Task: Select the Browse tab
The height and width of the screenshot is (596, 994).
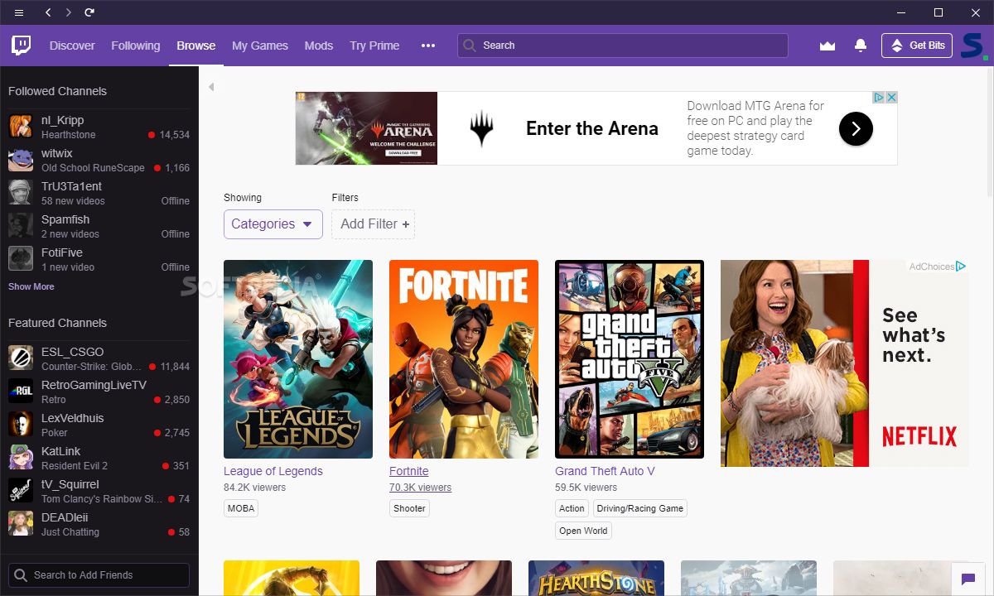Action: coord(196,46)
